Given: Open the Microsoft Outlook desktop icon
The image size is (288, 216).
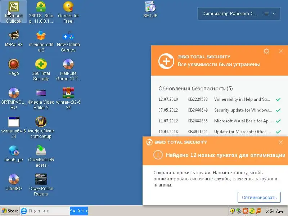Looking at the screenshot, I should click(14, 12).
